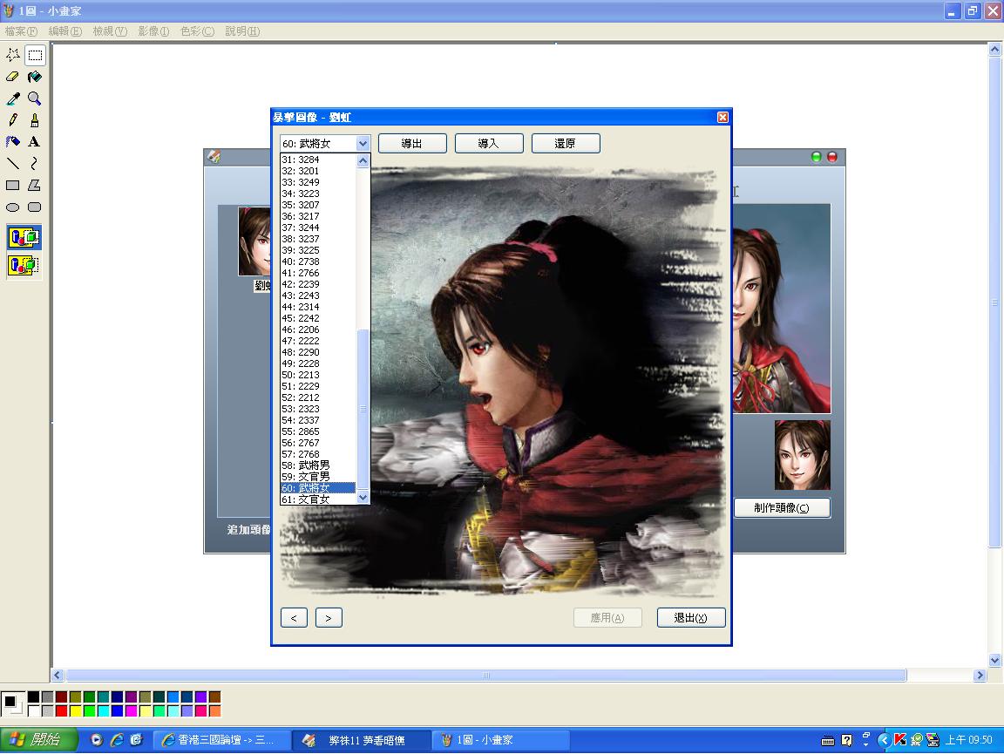Click the 制作頭像(C) button
The image size is (1004, 754).
tap(782, 508)
